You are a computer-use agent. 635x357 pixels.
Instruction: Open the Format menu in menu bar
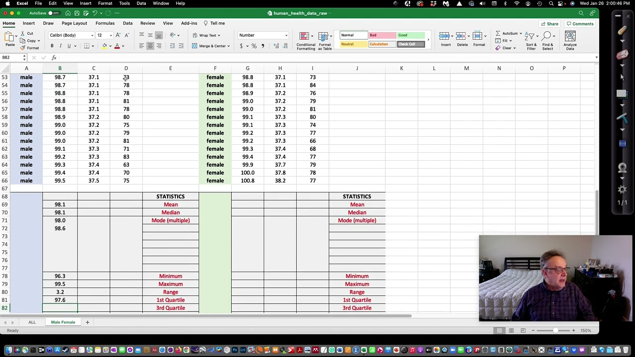tap(105, 3)
